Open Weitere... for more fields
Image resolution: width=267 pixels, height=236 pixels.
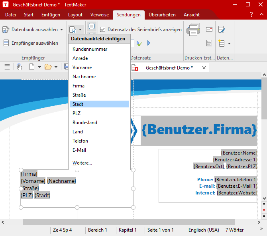[x=99, y=163]
